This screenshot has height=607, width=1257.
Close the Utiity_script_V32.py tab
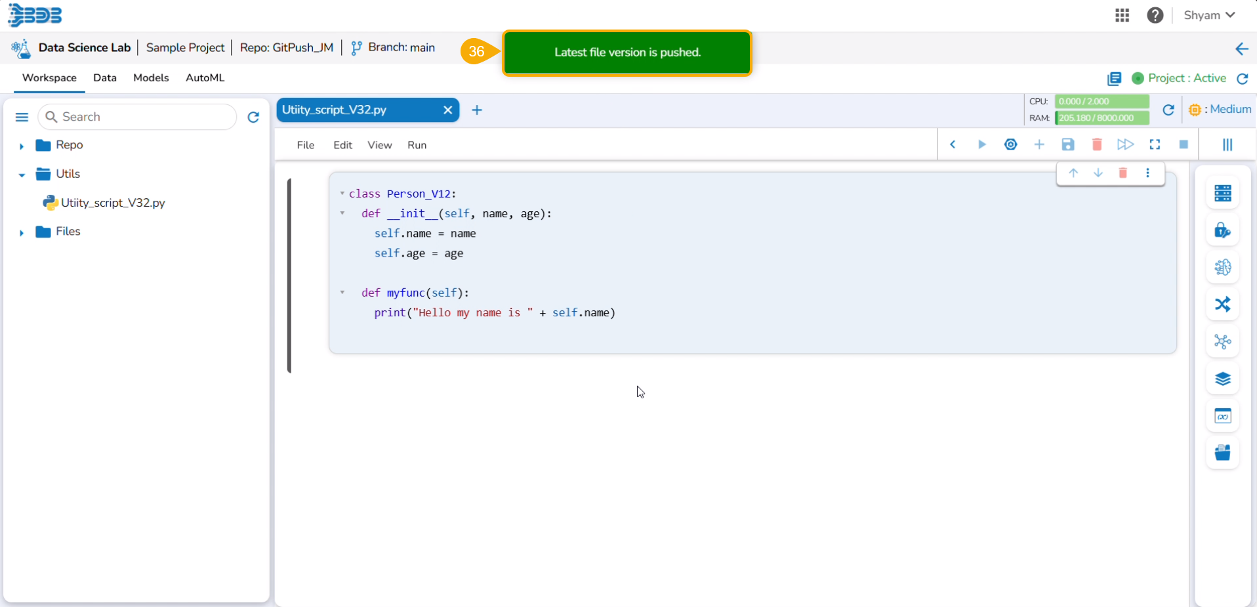tap(447, 110)
